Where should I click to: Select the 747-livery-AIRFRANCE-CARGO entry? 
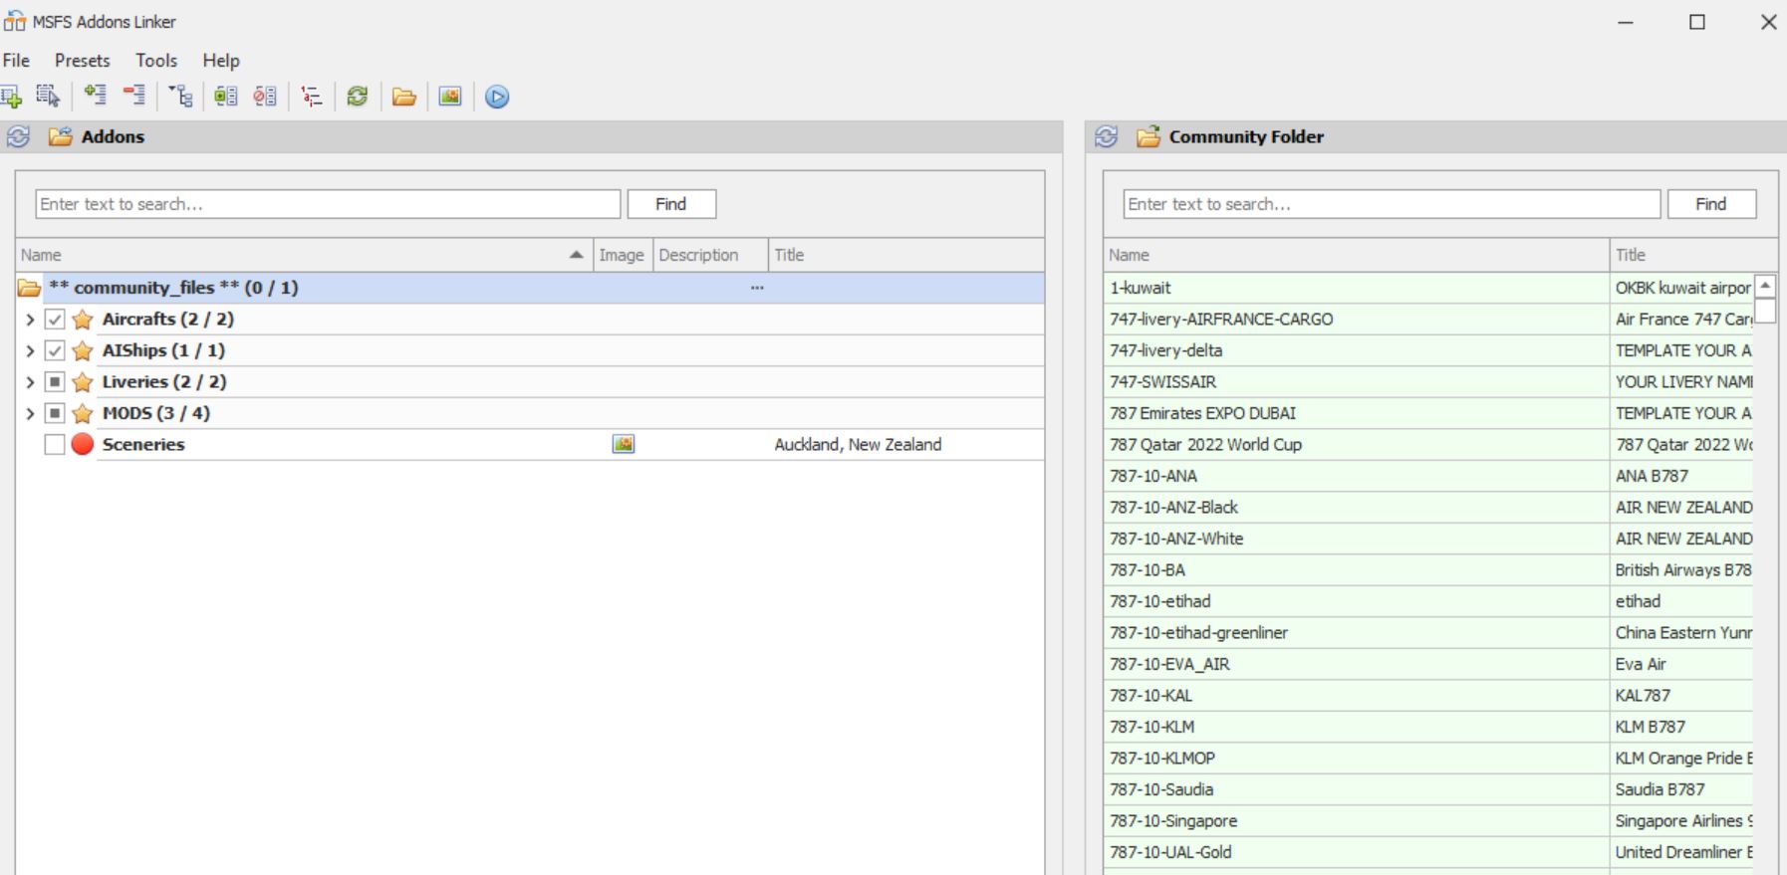coord(1356,320)
